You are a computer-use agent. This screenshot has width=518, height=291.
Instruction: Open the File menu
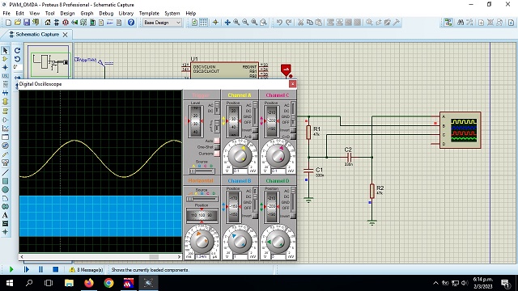(x=6, y=13)
